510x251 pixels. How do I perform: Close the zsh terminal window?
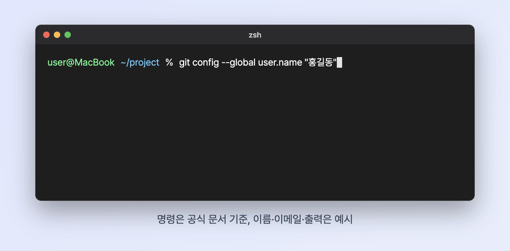point(46,35)
